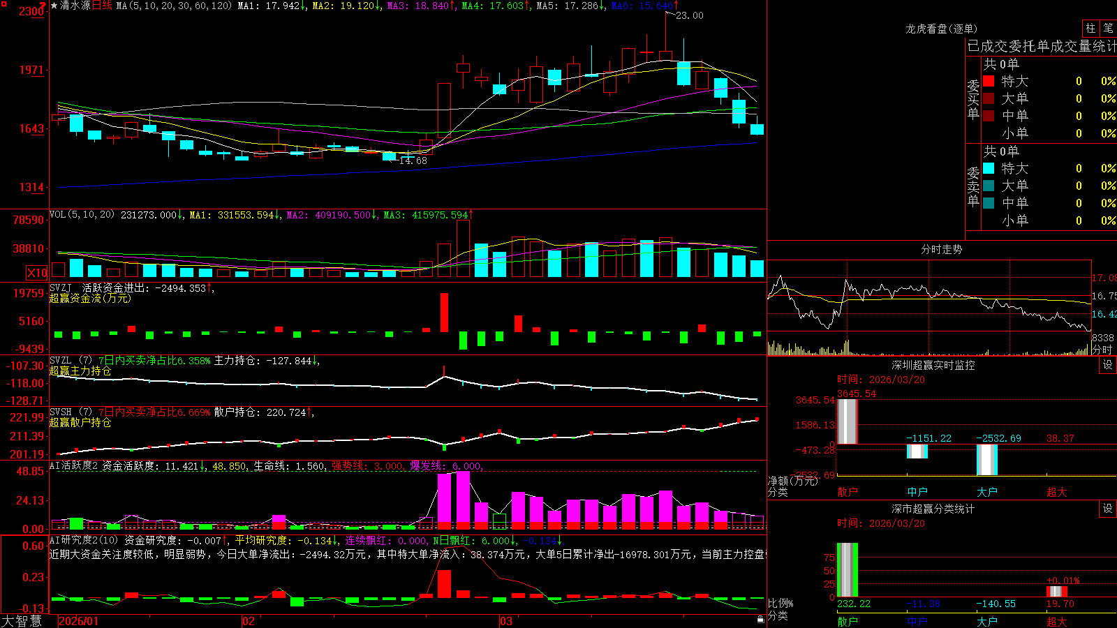Click the 中户 bar showing -1151.22

(917, 451)
